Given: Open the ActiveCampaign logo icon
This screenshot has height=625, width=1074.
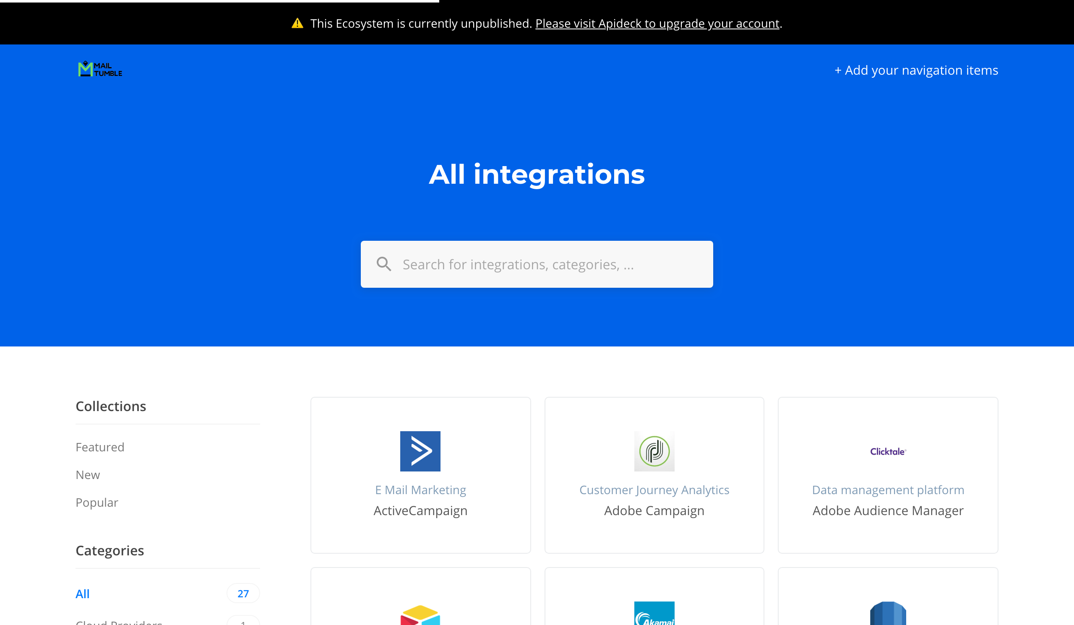Looking at the screenshot, I should point(420,451).
